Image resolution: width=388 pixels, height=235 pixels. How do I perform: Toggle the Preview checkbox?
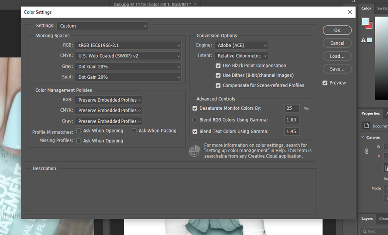(325, 83)
